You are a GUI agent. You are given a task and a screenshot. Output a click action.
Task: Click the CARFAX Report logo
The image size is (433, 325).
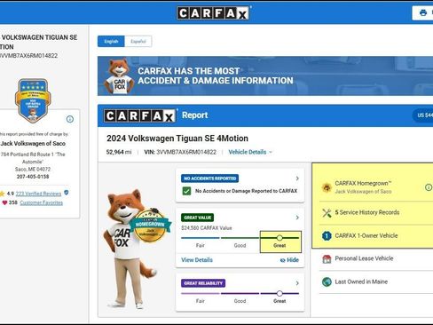140,115
